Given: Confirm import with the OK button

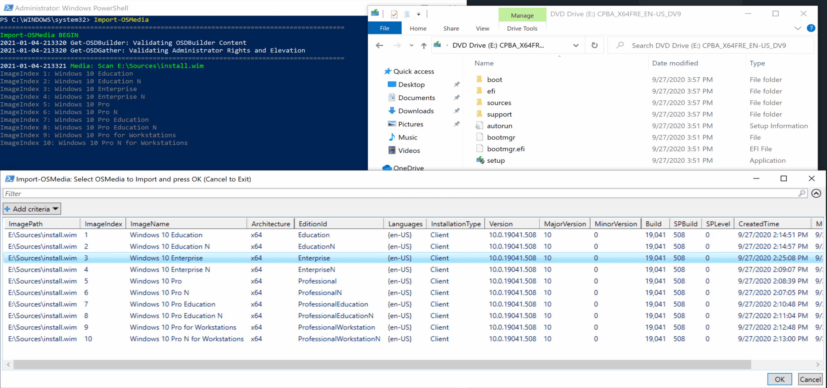Looking at the screenshot, I should [780, 379].
